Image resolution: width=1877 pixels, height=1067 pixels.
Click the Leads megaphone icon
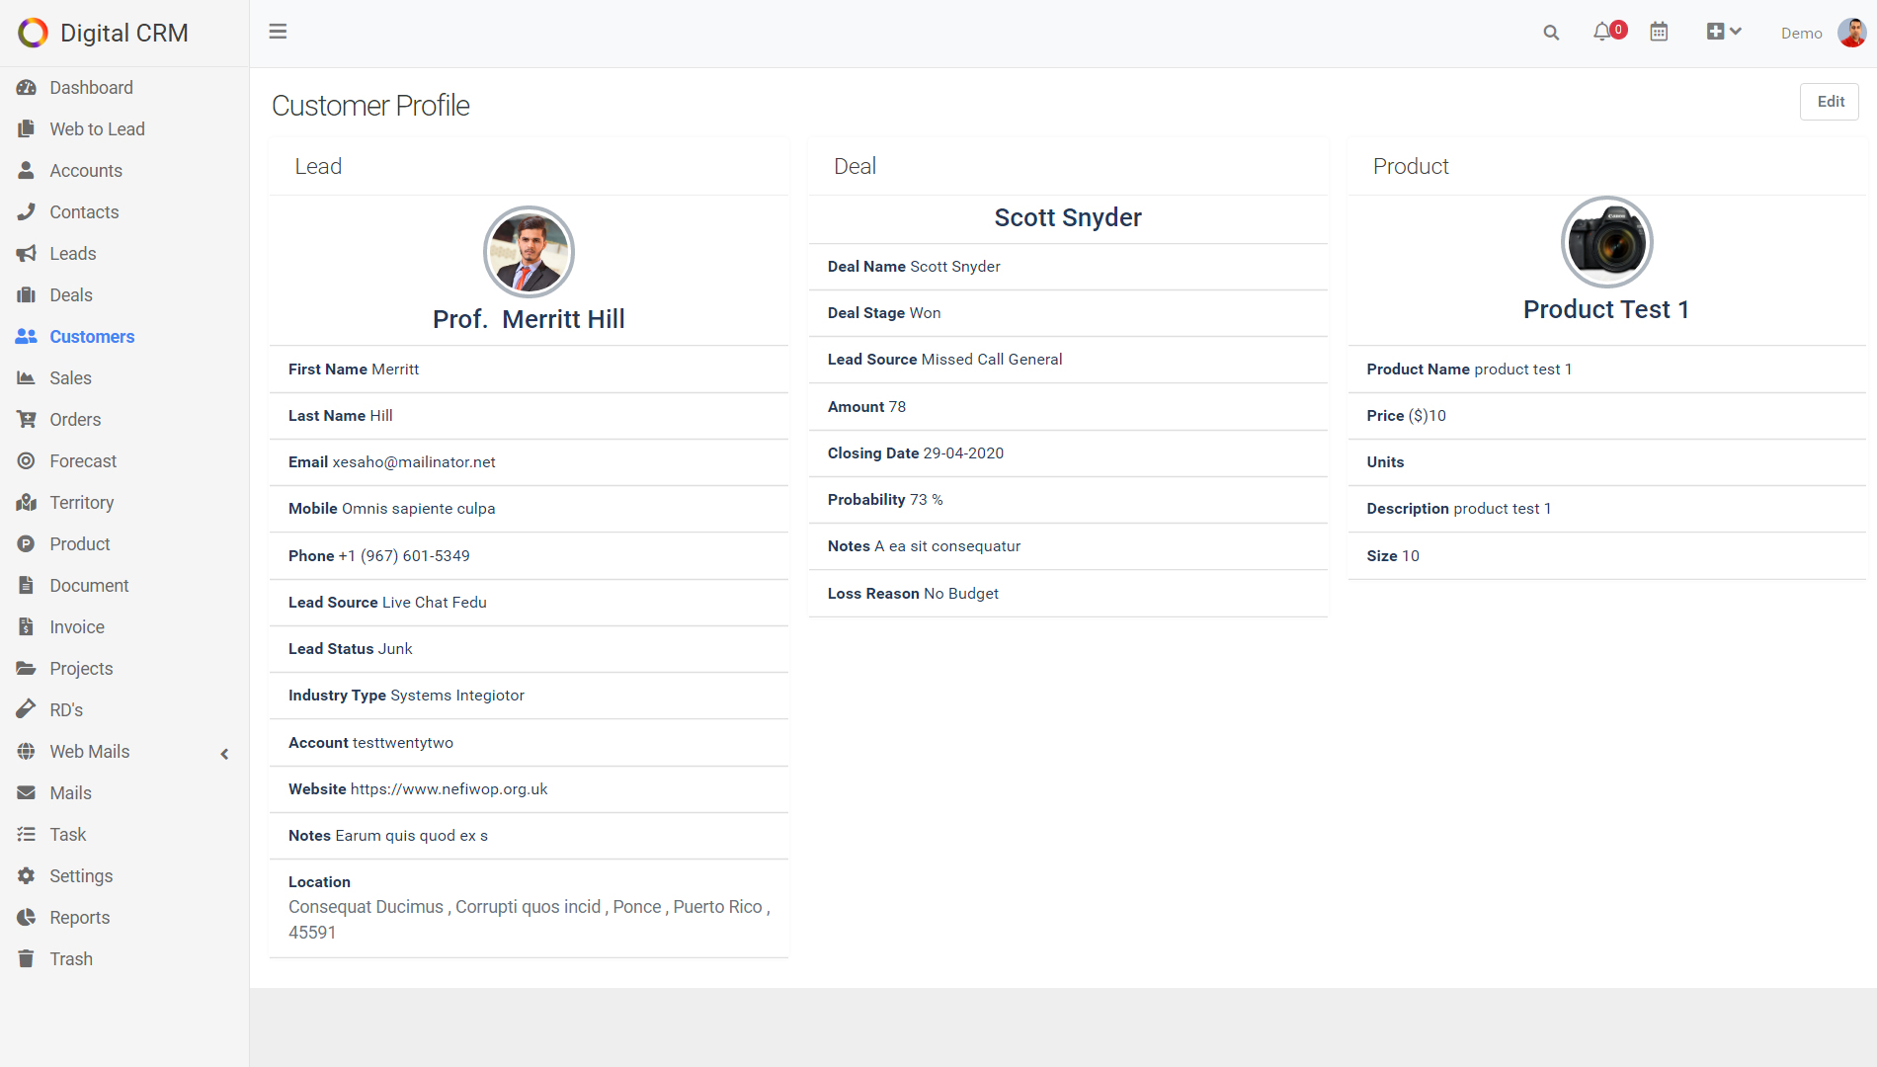[x=27, y=254]
